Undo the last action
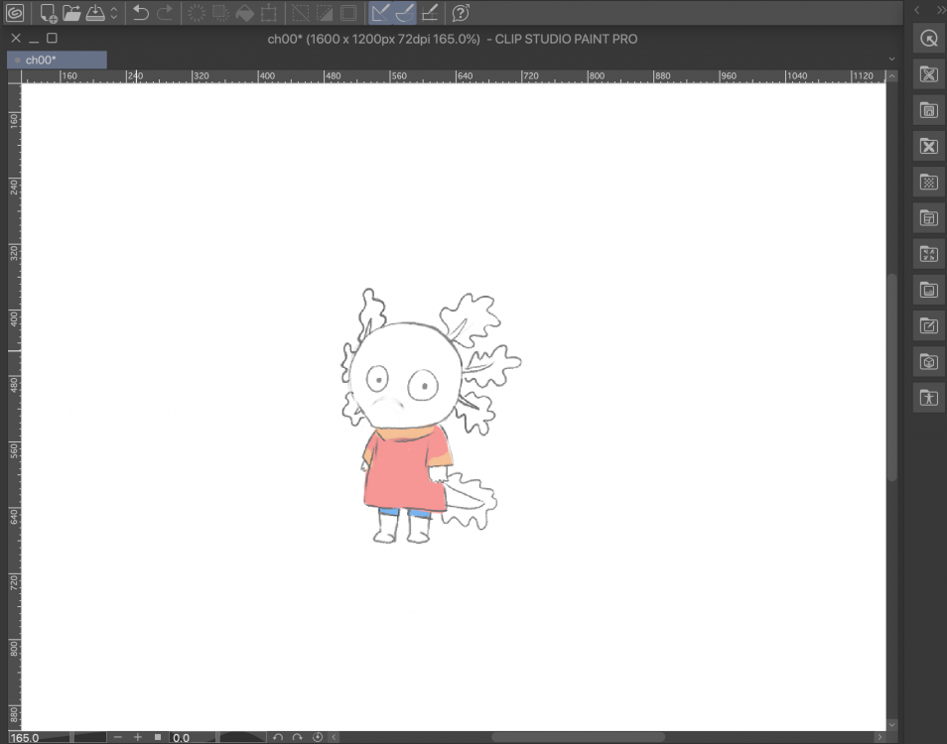Image resolution: width=947 pixels, height=744 pixels. point(140,13)
